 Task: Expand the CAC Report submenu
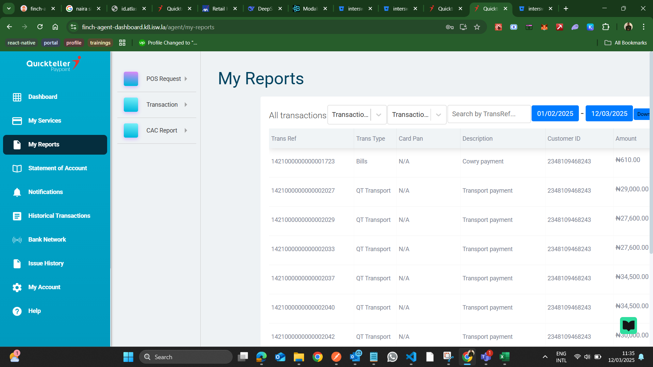(186, 130)
